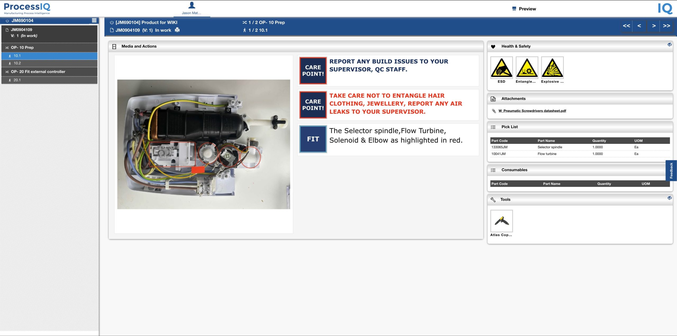Click the Health & Safety panel title

coord(516,46)
